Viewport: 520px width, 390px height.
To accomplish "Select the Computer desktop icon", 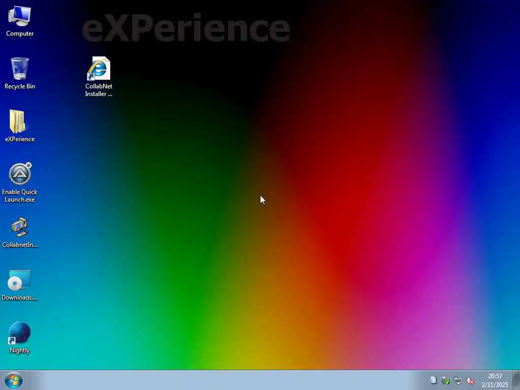I will (20, 20).
